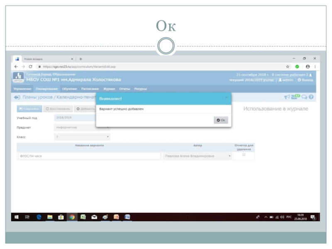Open the Класс dropdown showing 7
This screenshot has width=332, height=249.
click(x=82, y=137)
